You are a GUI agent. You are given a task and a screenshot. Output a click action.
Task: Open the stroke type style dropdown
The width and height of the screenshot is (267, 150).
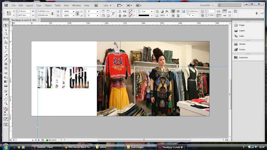click(x=152, y=15)
